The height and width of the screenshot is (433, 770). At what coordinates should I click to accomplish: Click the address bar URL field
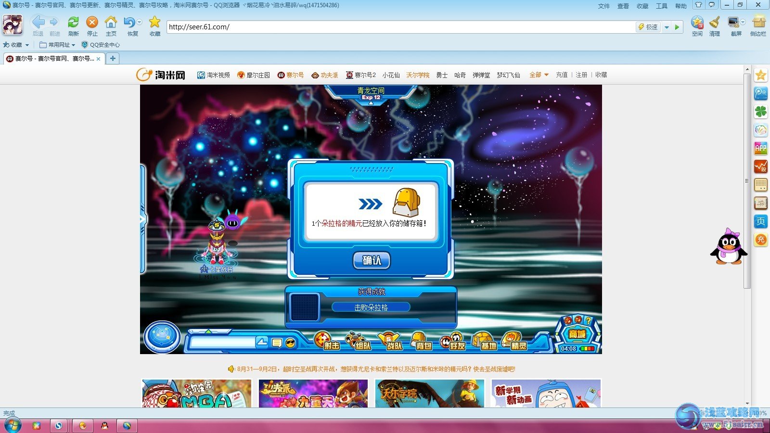tap(400, 27)
